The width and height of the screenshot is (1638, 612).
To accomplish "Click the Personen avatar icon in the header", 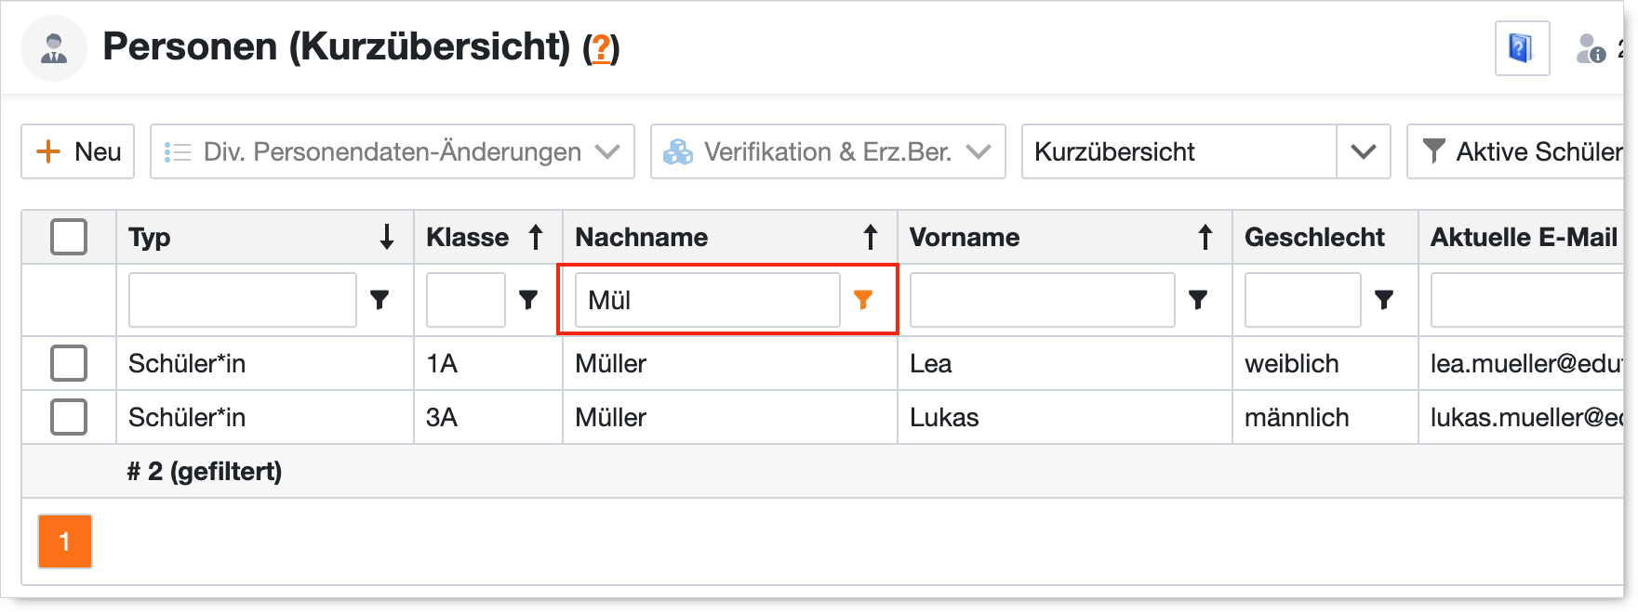I will click(x=54, y=48).
